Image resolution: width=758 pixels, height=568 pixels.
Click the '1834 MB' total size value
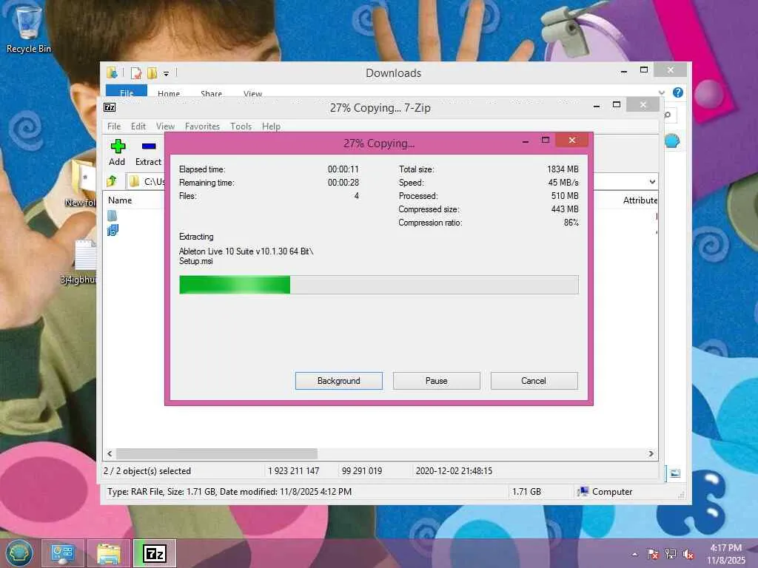[x=563, y=169]
